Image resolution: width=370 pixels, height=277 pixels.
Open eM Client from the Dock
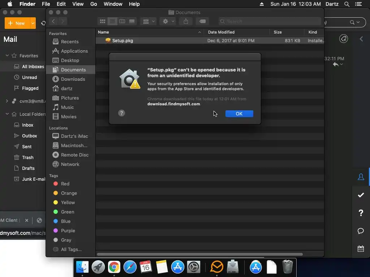click(x=217, y=267)
